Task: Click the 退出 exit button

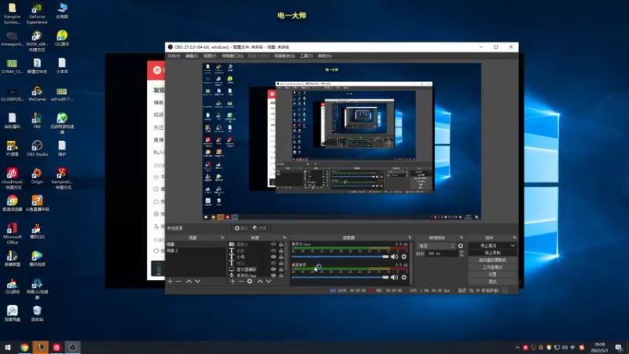Action: [x=492, y=282]
